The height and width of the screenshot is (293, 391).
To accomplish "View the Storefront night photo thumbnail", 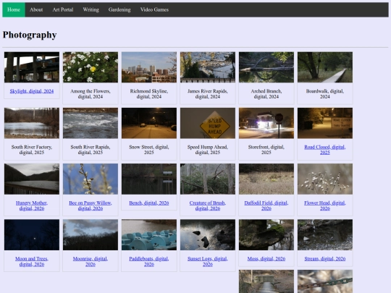I will pos(266,123).
